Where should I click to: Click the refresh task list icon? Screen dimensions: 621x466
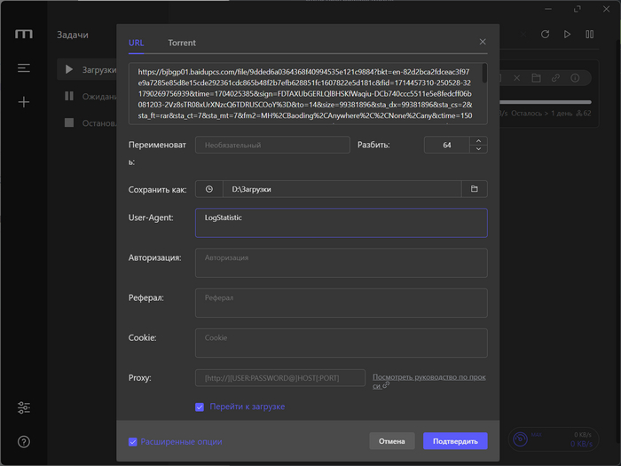point(545,35)
